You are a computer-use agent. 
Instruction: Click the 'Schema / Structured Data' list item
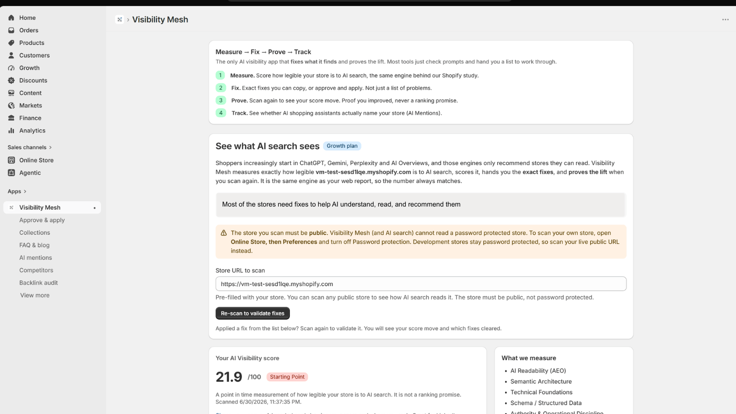pos(546,403)
